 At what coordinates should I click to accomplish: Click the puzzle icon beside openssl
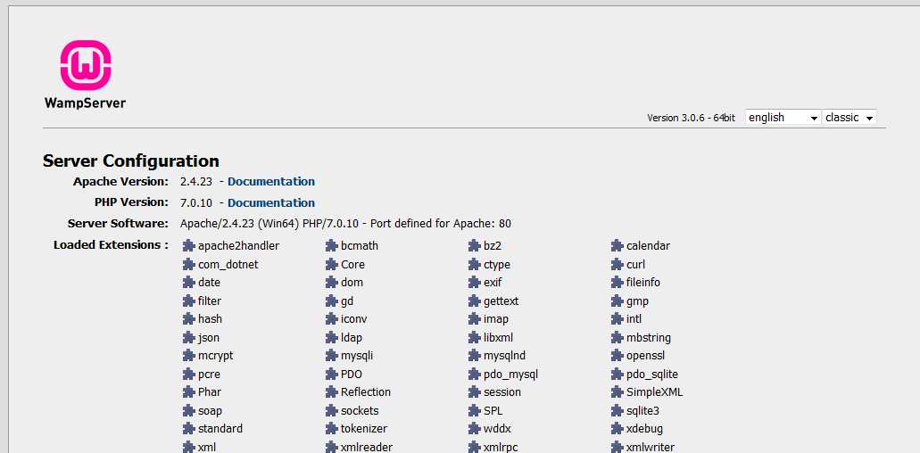(617, 356)
